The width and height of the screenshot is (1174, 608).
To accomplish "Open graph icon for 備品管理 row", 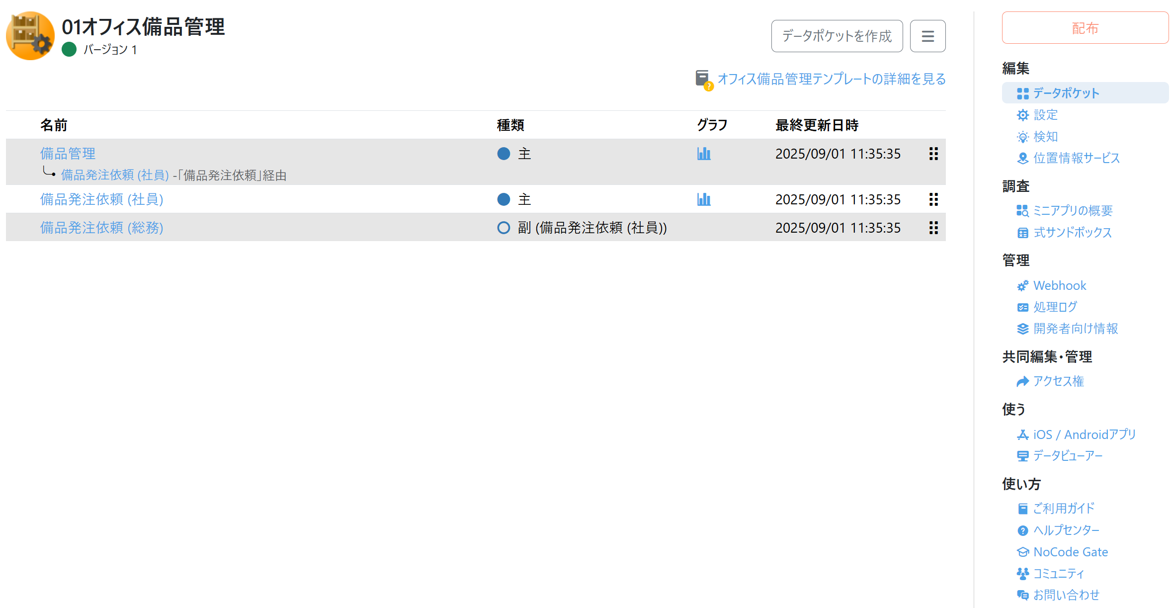I will point(703,154).
